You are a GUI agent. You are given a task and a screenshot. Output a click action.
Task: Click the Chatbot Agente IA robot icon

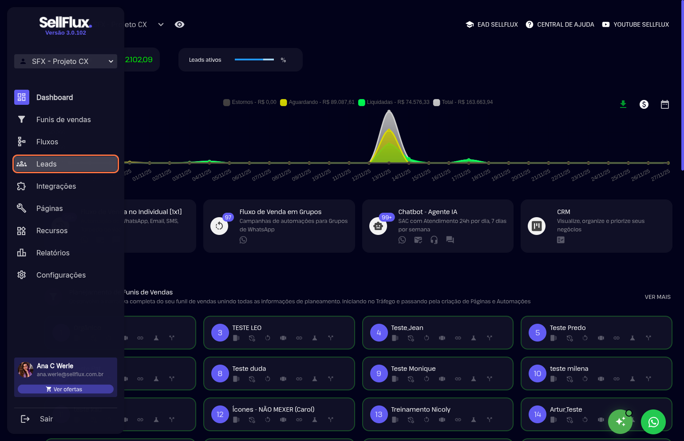pyautogui.click(x=378, y=226)
